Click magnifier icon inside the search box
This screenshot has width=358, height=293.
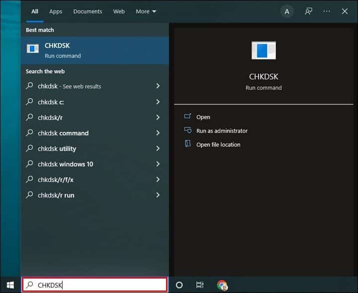click(29, 285)
